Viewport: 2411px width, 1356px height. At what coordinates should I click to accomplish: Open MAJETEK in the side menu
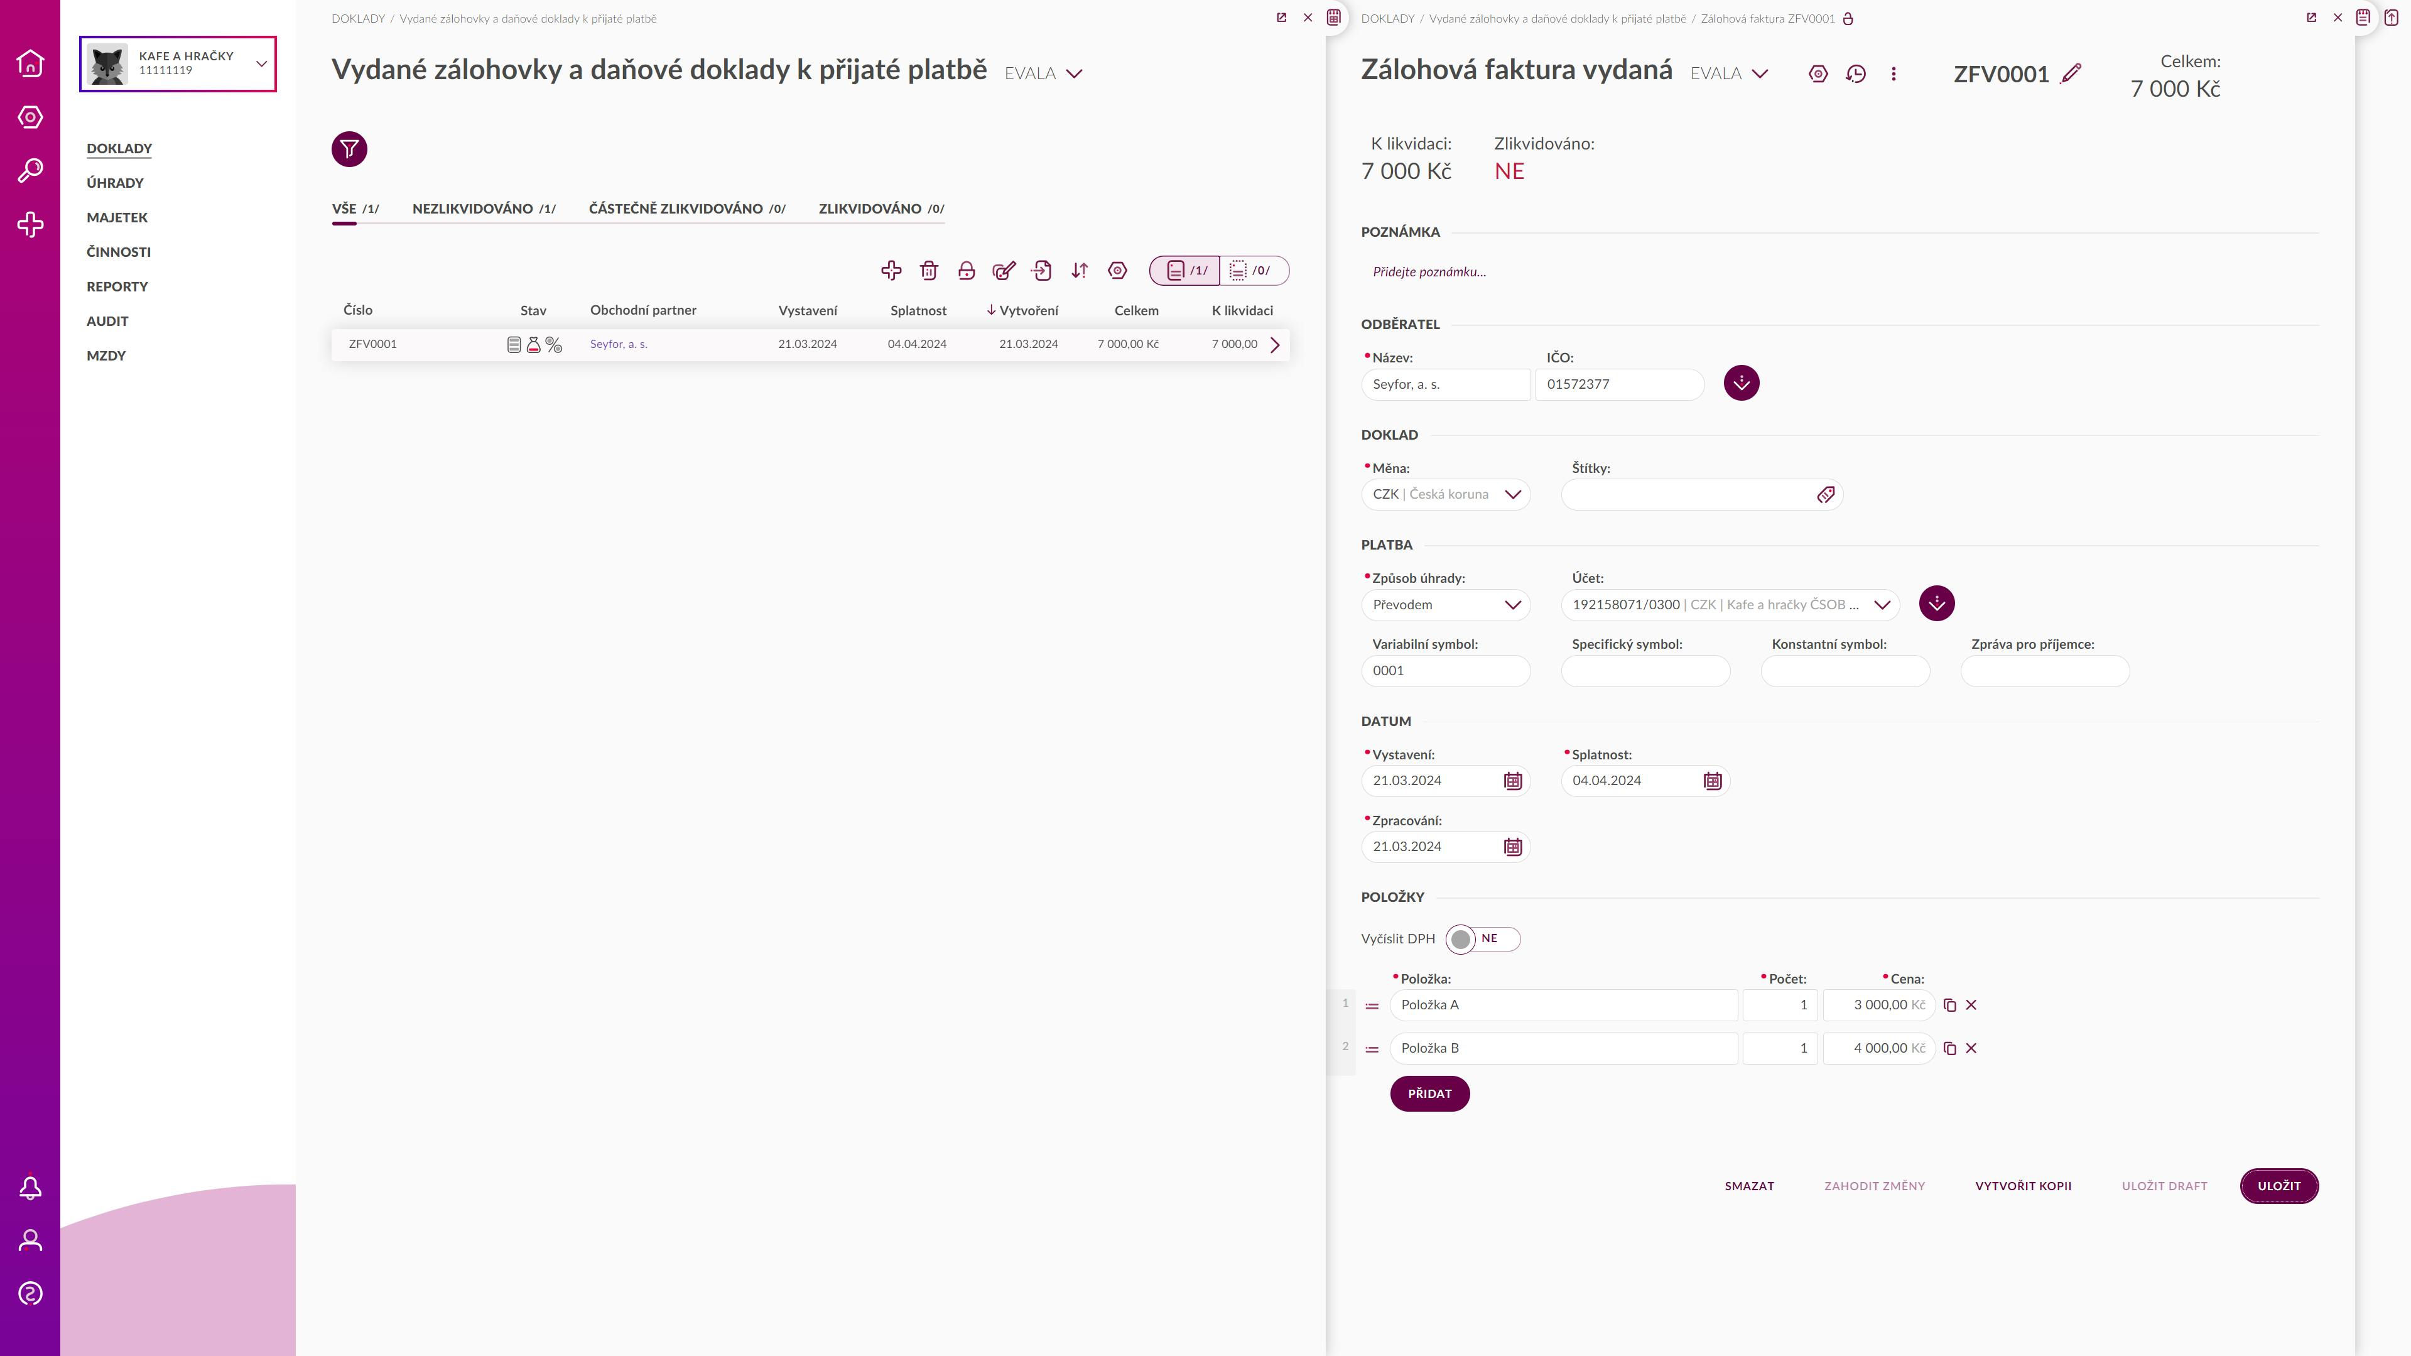117,217
